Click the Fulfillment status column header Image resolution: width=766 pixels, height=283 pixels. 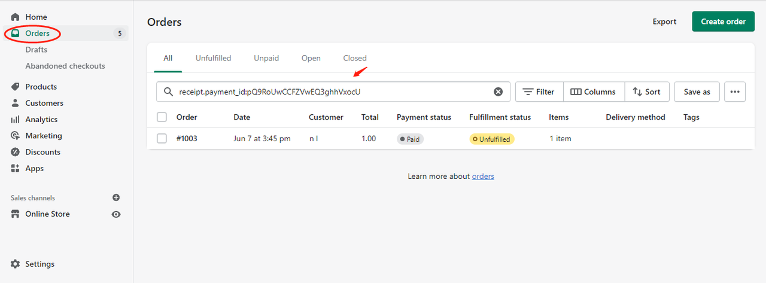pyautogui.click(x=500, y=117)
